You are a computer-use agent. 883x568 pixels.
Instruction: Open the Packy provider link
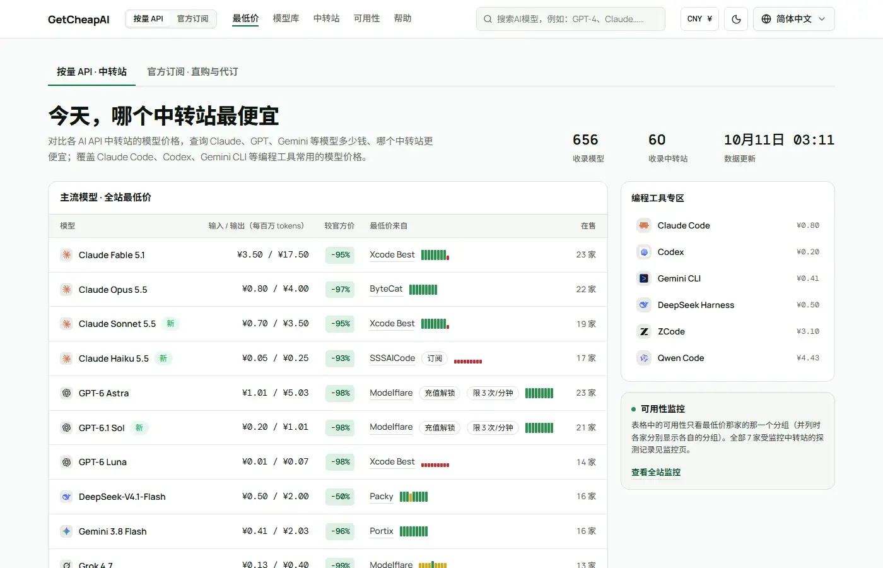coord(382,497)
